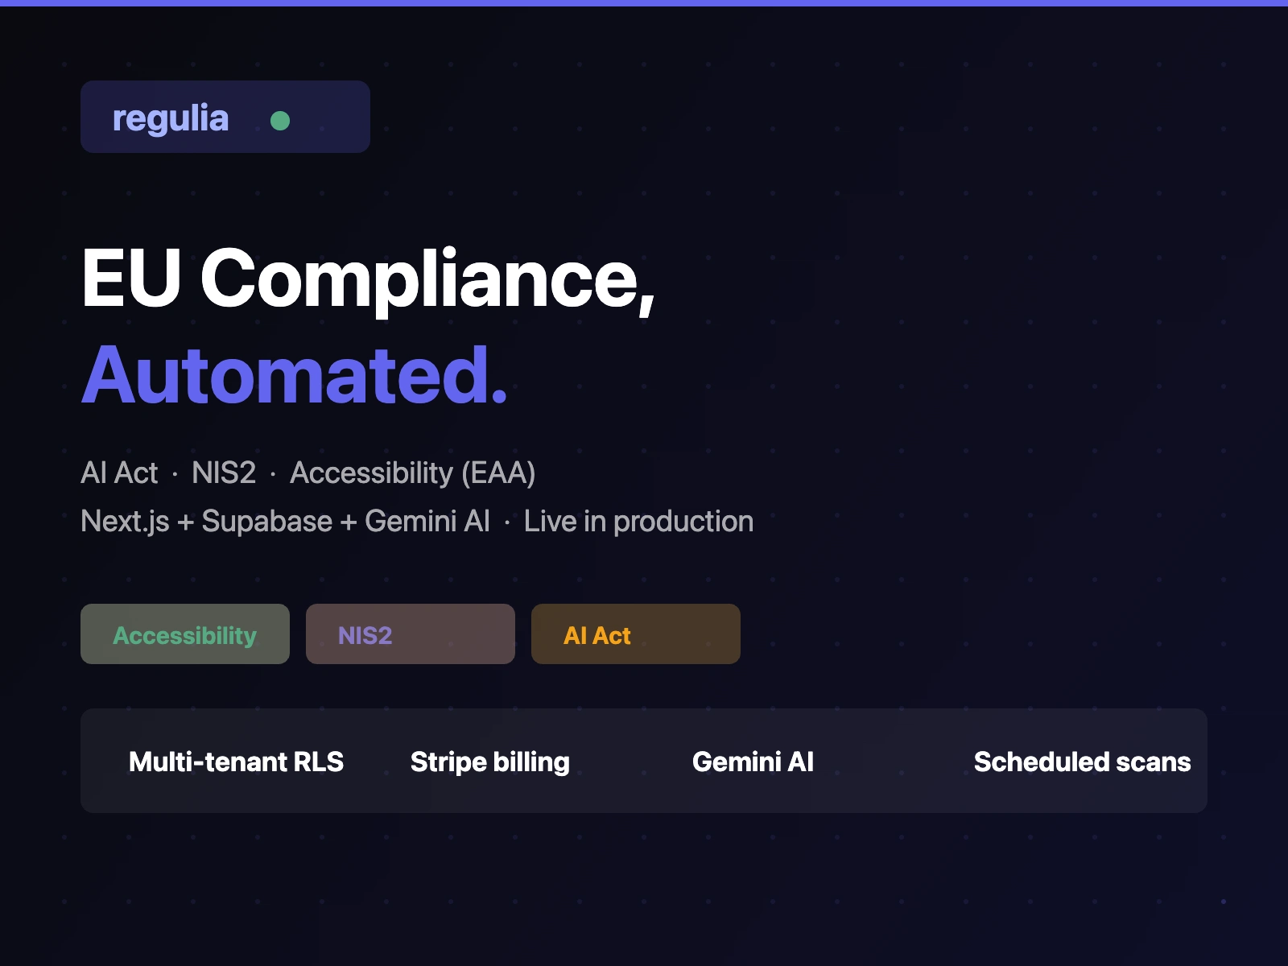1288x966 pixels.
Task: Click the 'Live in production' text
Action: point(638,522)
